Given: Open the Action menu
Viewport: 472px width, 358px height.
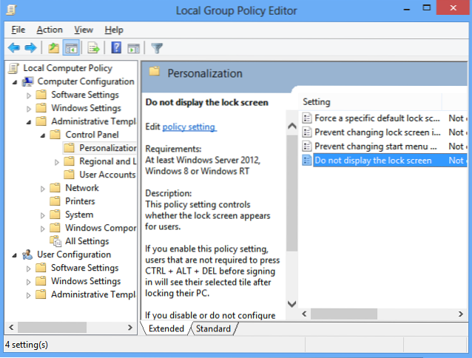Looking at the screenshot, I should click(50, 30).
